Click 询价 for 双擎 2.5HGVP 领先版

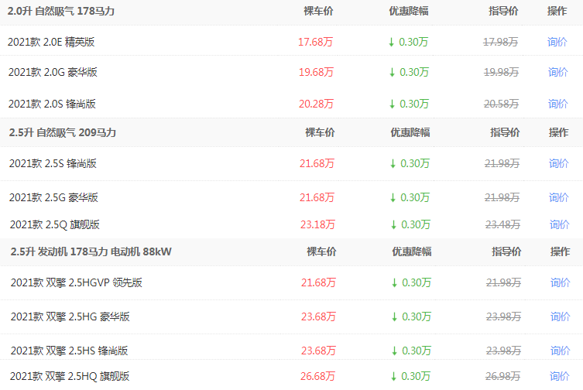point(561,282)
